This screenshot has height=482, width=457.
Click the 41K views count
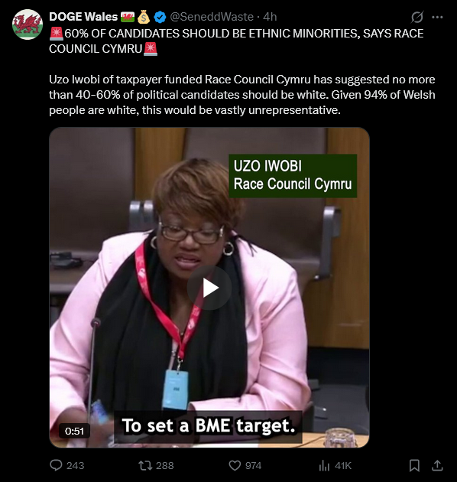click(x=343, y=466)
